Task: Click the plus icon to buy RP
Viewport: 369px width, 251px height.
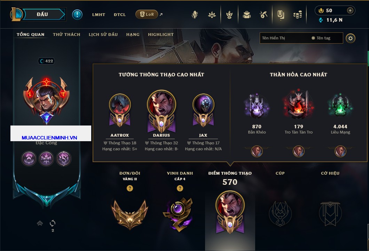Action: (350, 10)
